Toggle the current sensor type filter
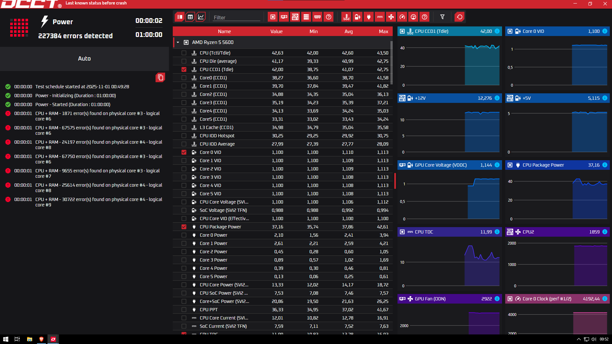This screenshot has height=344, width=612. pyautogui.click(x=380, y=17)
